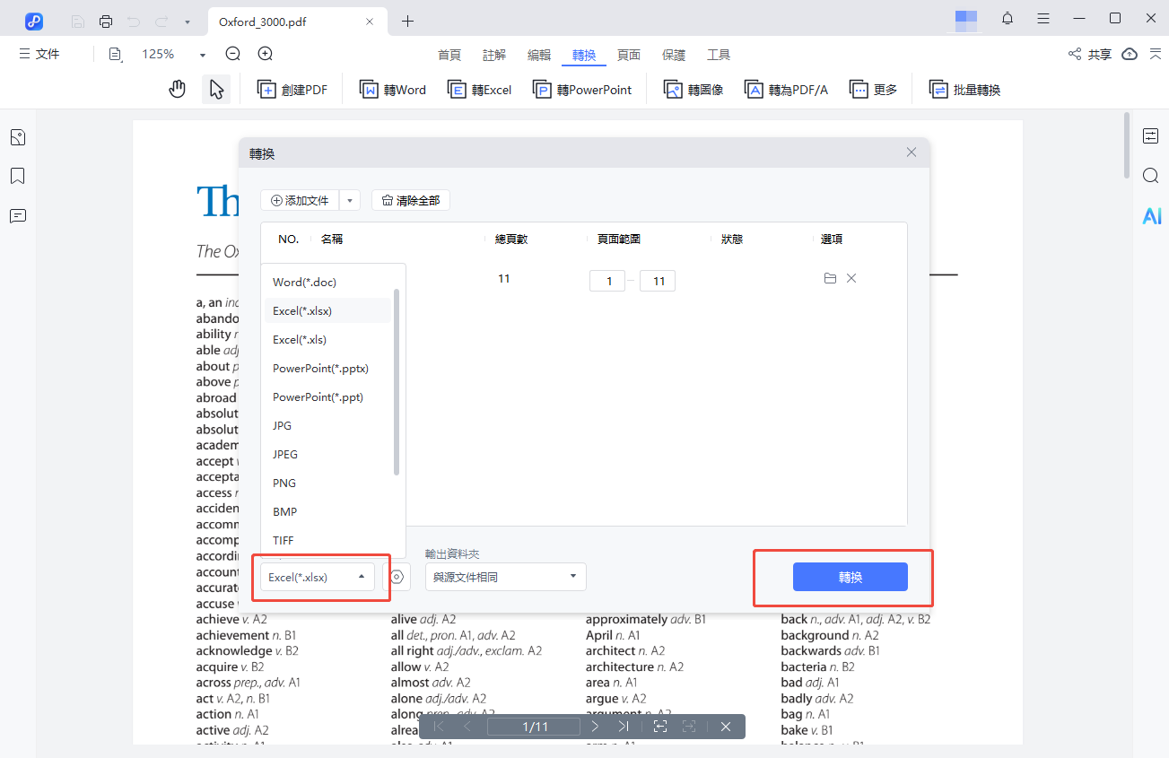The height and width of the screenshot is (758, 1169).
Task: Choose Excel(*.xls) from format list
Action: [328, 339]
